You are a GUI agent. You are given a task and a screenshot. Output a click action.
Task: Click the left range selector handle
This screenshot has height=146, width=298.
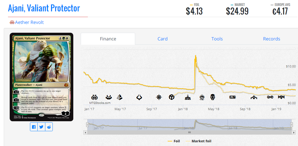(88, 125)
